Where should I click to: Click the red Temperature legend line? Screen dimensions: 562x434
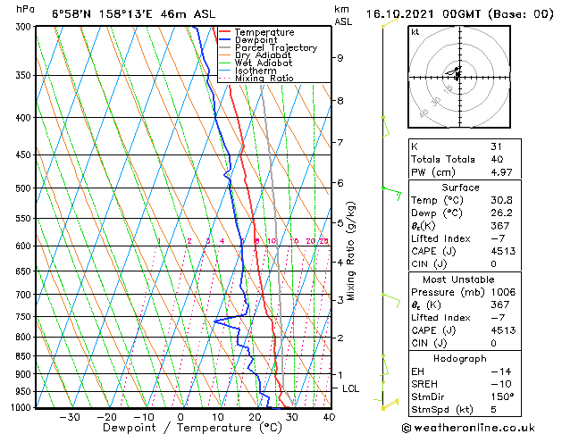(224, 32)
